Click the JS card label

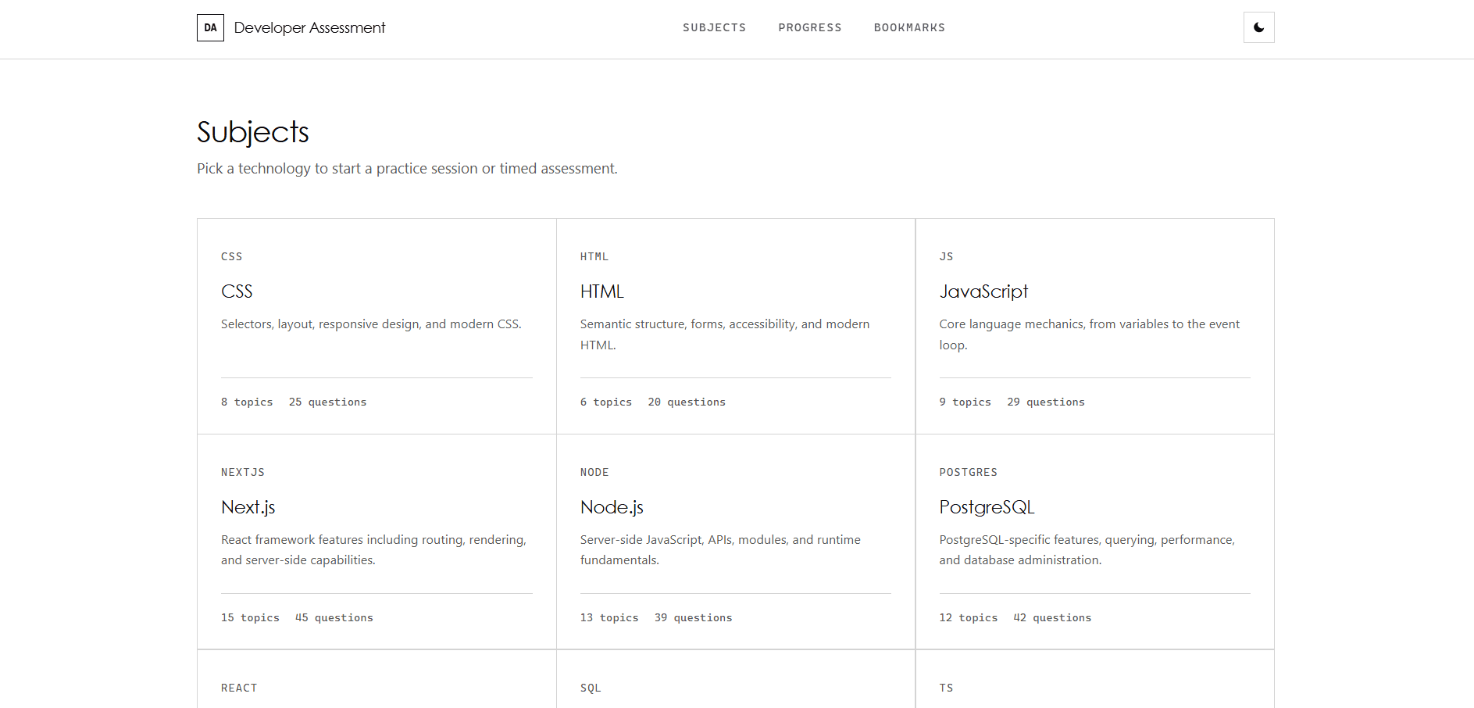[x=946, y=256]
